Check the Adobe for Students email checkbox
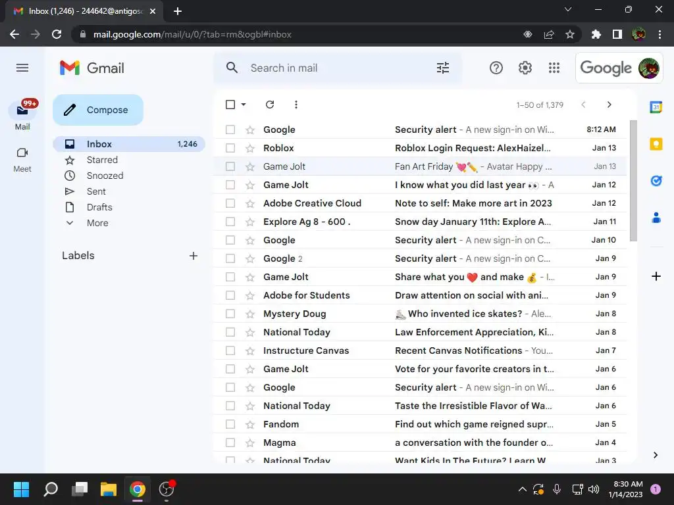Image resolution: width=674 pixels, height=505 pixels. (230, 295)
